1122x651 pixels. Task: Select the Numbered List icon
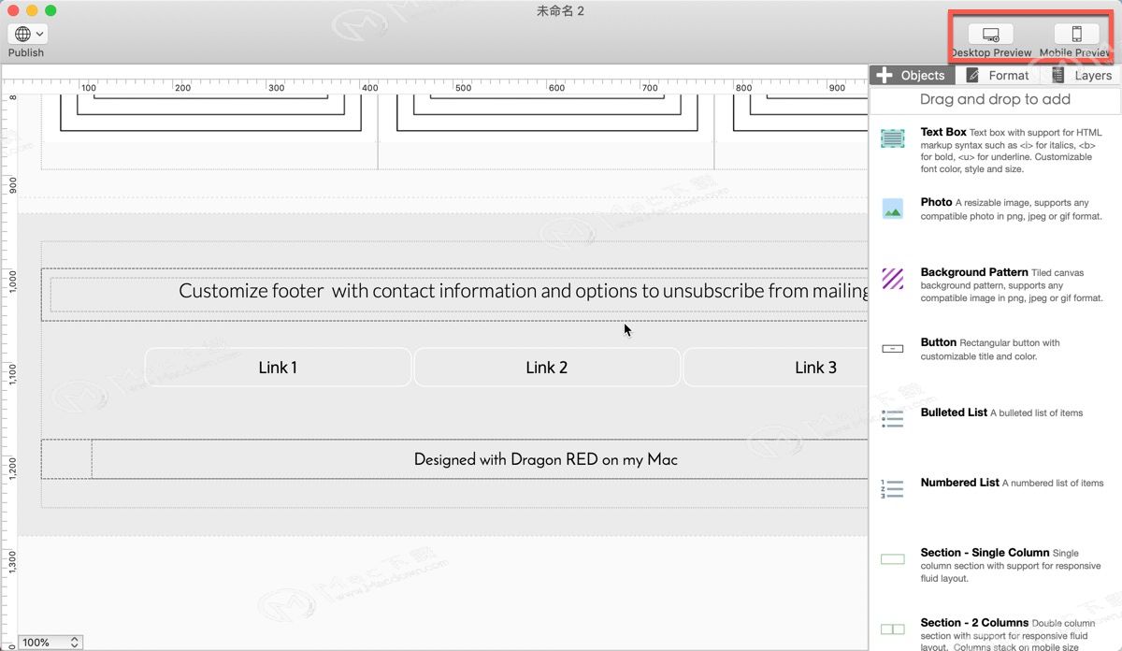click(x=893, y=489)
